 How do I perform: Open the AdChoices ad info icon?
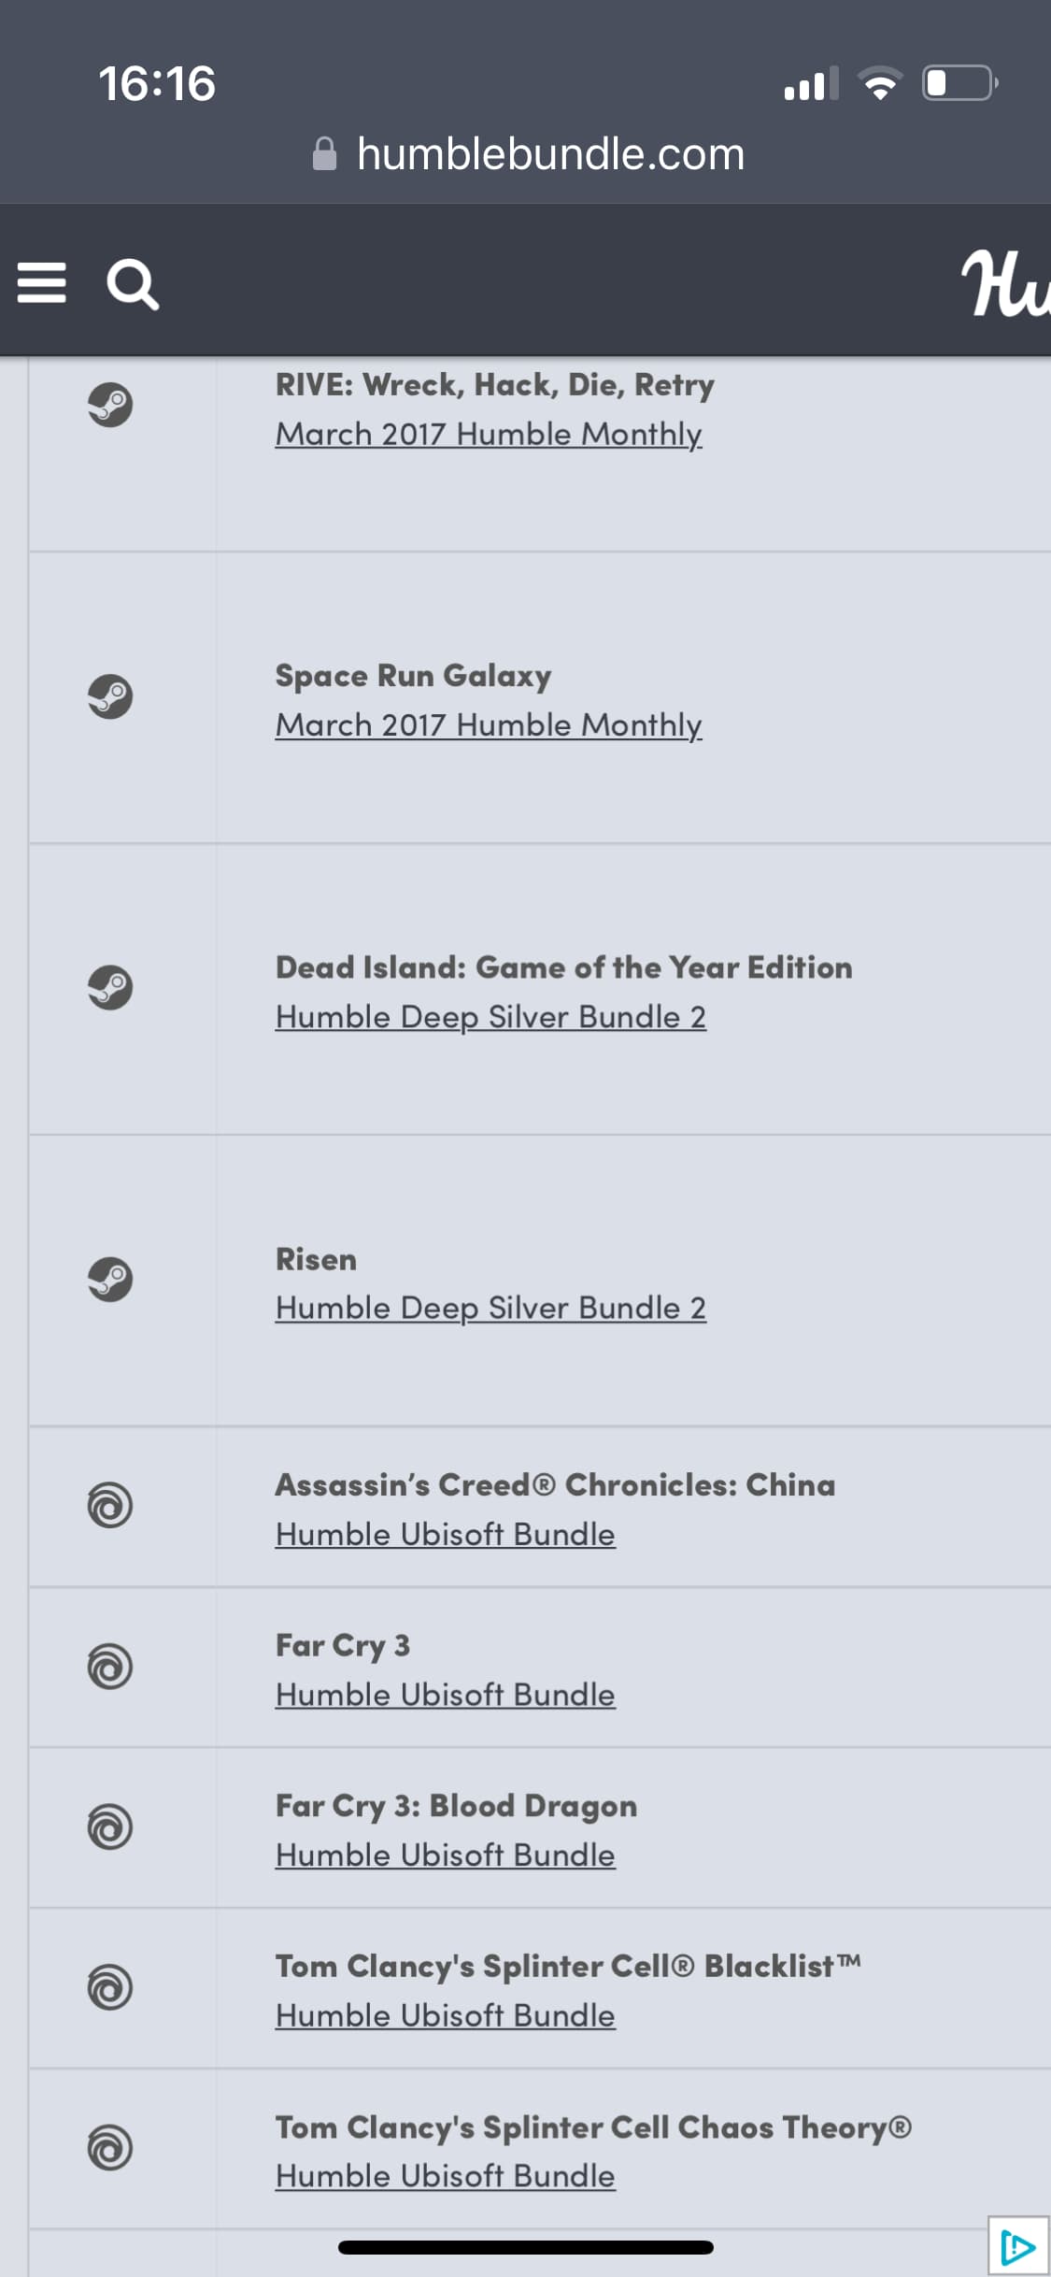[1018, 2245]
